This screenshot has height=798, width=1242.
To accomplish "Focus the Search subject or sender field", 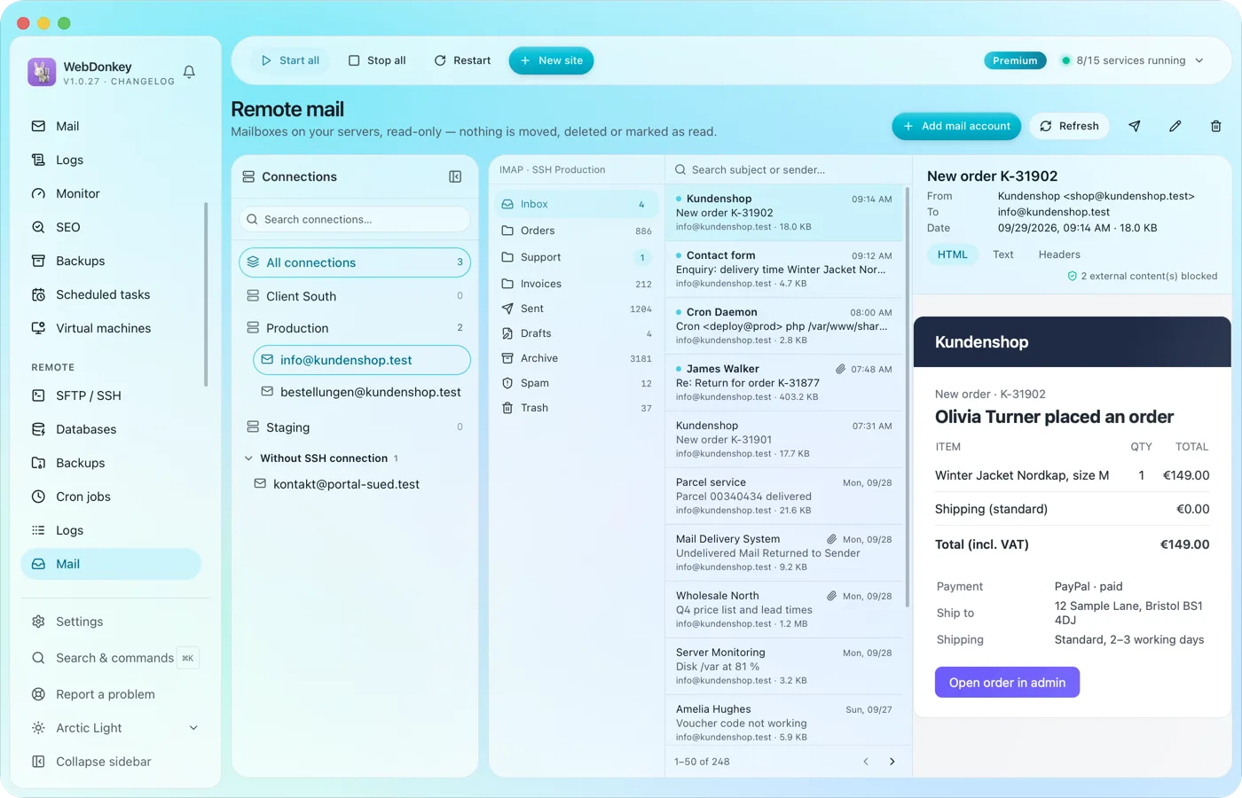I will [788, 169].
